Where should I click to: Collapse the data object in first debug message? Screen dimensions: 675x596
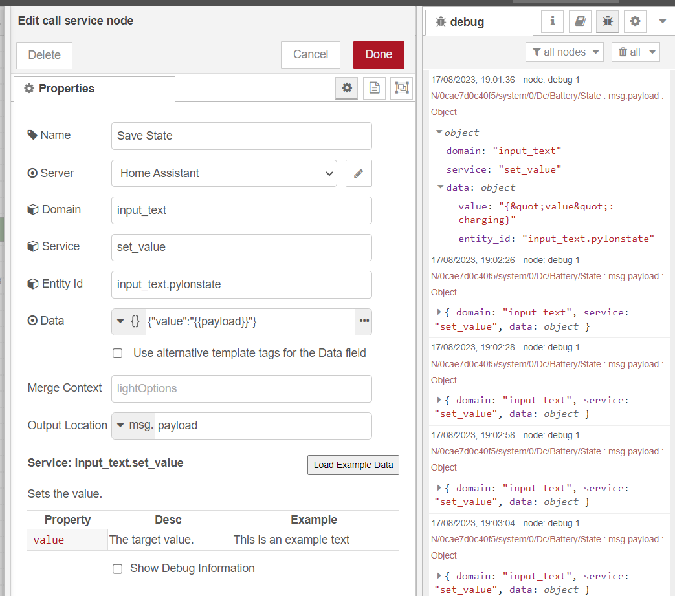pos(441,187)
